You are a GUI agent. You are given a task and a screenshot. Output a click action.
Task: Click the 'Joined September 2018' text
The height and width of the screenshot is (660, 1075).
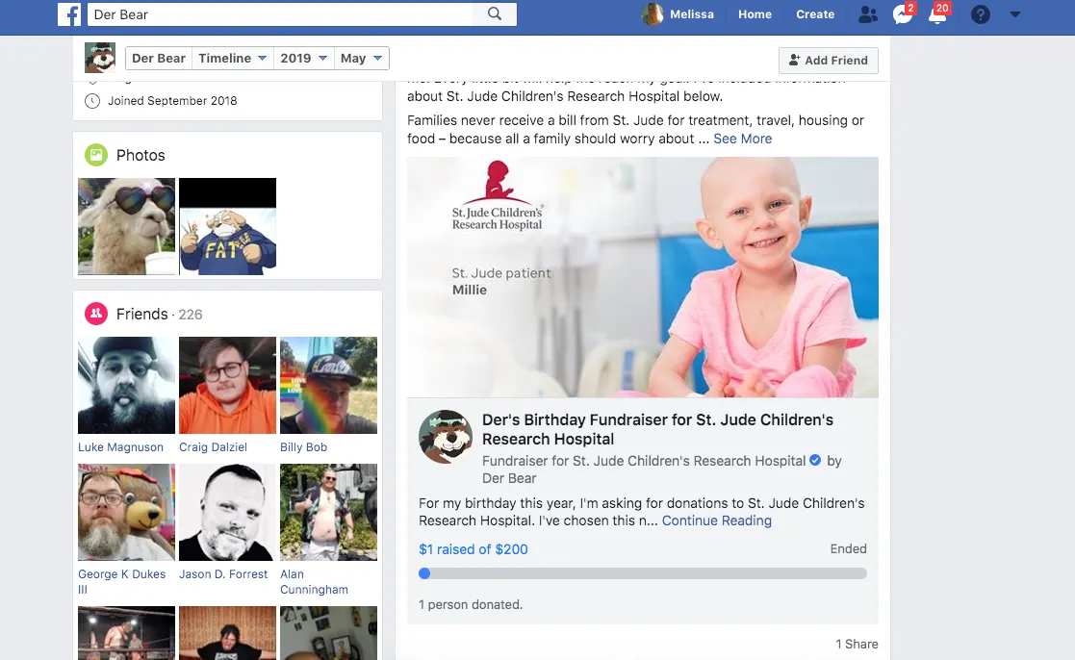pos(172,101)
